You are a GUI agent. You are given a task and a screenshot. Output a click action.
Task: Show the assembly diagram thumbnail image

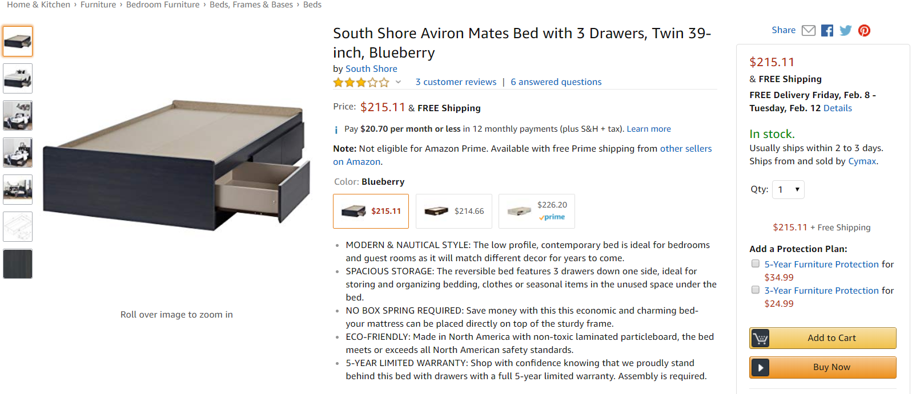18,226
